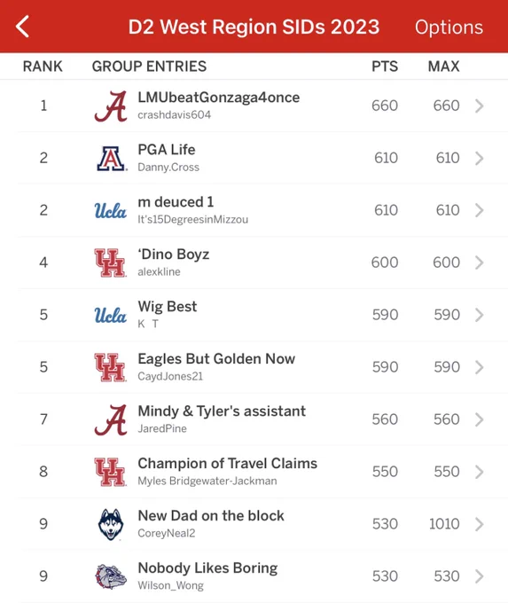Tap the back arrow in header
508x603 pixels.
(23, 27)
